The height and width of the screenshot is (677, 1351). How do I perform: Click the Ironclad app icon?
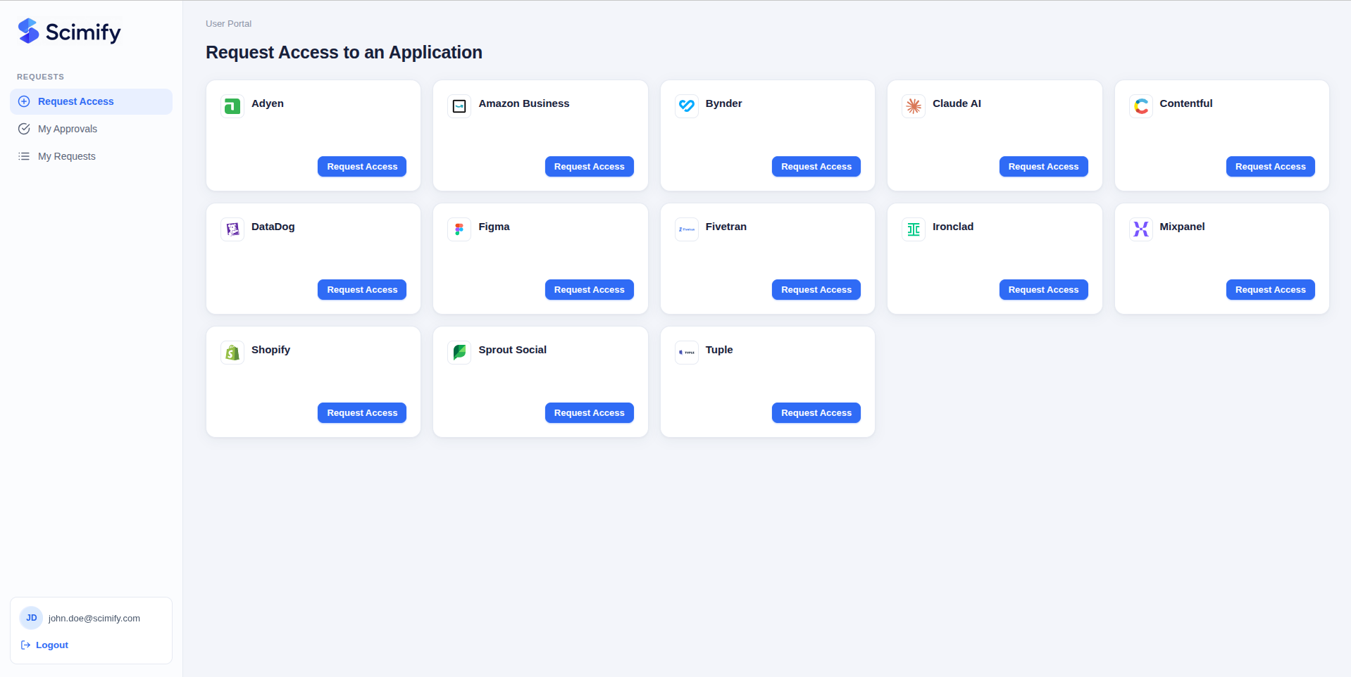[x=914, y=229]
